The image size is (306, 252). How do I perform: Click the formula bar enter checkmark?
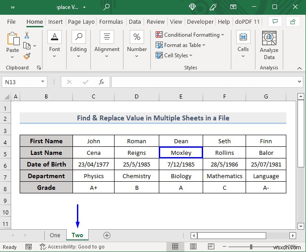click(x=85, y=82)
